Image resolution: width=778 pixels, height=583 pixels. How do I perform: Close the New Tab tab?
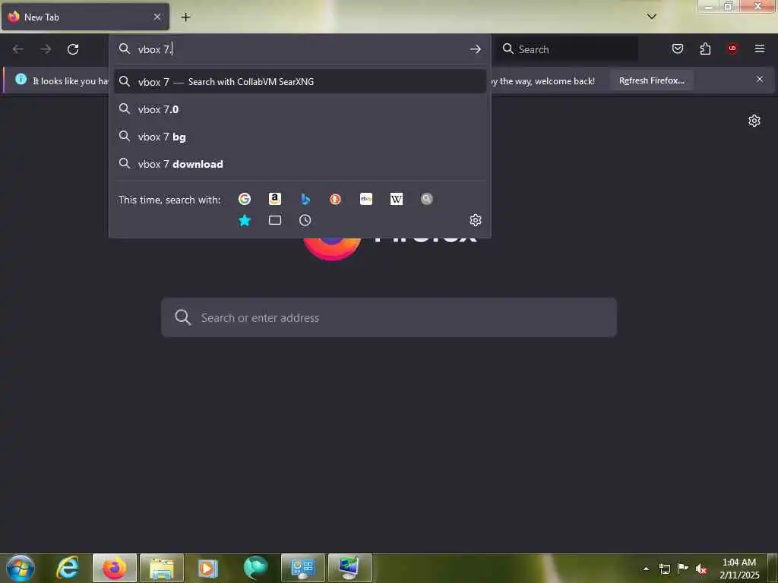pos(157,17)
